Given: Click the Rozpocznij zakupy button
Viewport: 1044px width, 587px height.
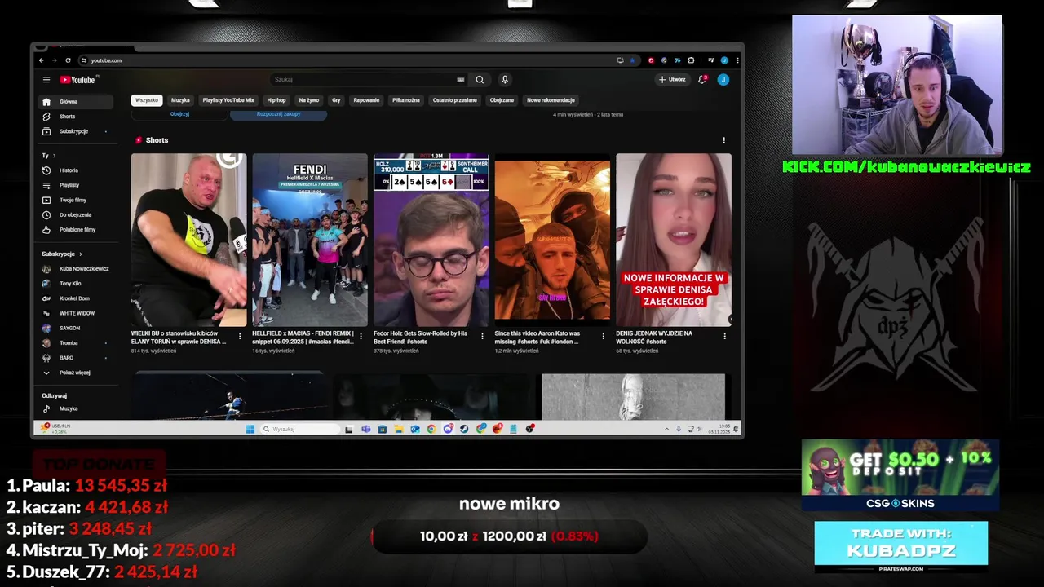Looking at the screenshot, I should pyautogui.click(x=278, y=114).
